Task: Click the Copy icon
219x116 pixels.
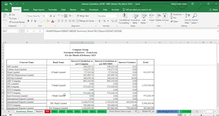Action: (x=10, y=18)
